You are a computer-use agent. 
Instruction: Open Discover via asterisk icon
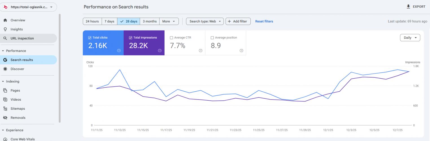[5, 69]
